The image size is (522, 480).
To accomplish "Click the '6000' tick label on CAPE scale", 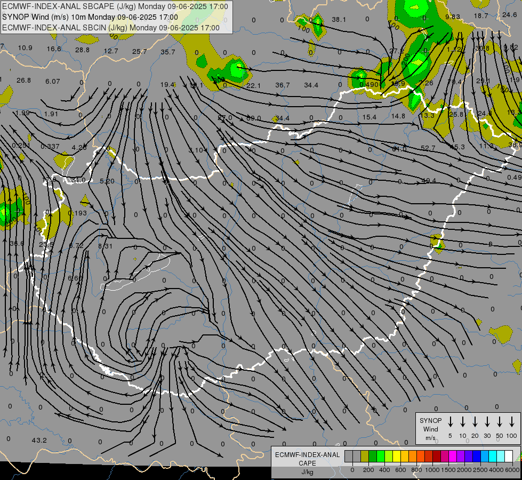I will 512,470.
